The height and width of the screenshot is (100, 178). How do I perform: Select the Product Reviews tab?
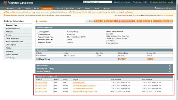click(18, 55)
